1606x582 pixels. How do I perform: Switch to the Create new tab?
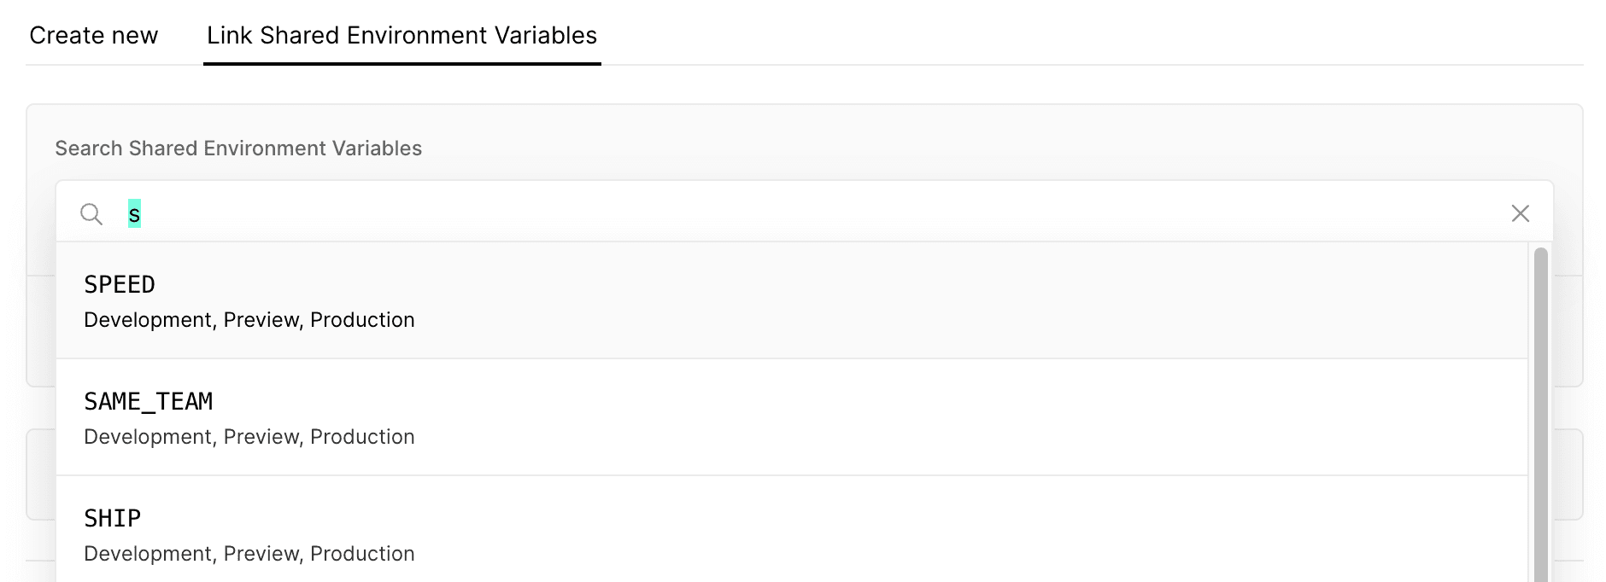94,36
